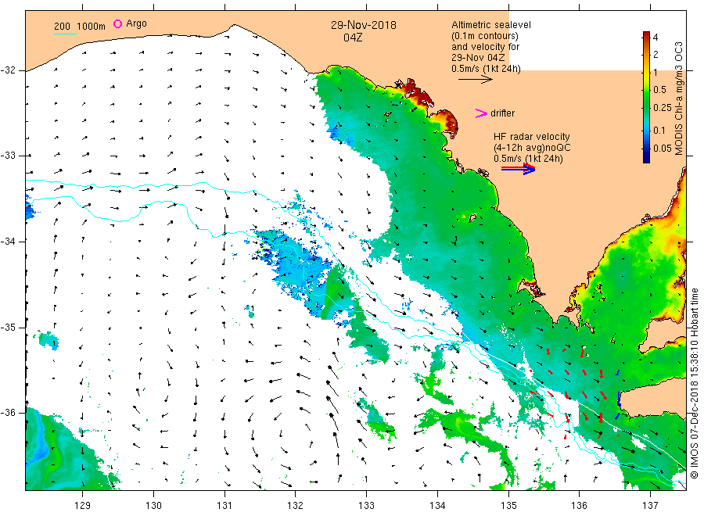Viewport: 704px width, 516px height.
Task: Click the colour bar tick value '0.05'
Action: click(x=663, y=149)
